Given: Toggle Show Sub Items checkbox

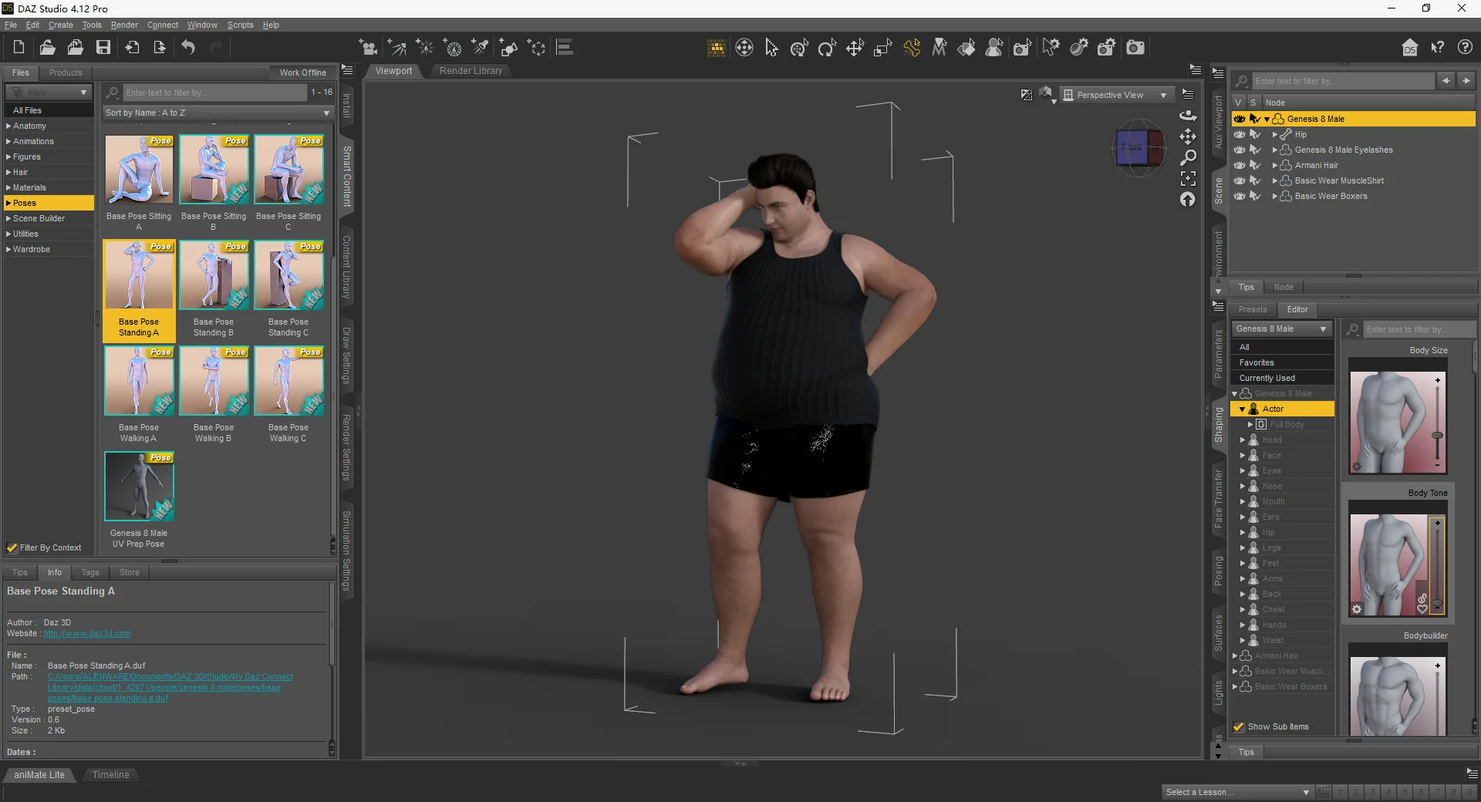Looking at the screenshot, I should point(1239,726).
